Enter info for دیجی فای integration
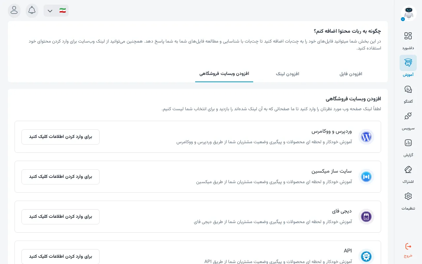The height and width of the screenshot is (264, 422). coord(60,216)
